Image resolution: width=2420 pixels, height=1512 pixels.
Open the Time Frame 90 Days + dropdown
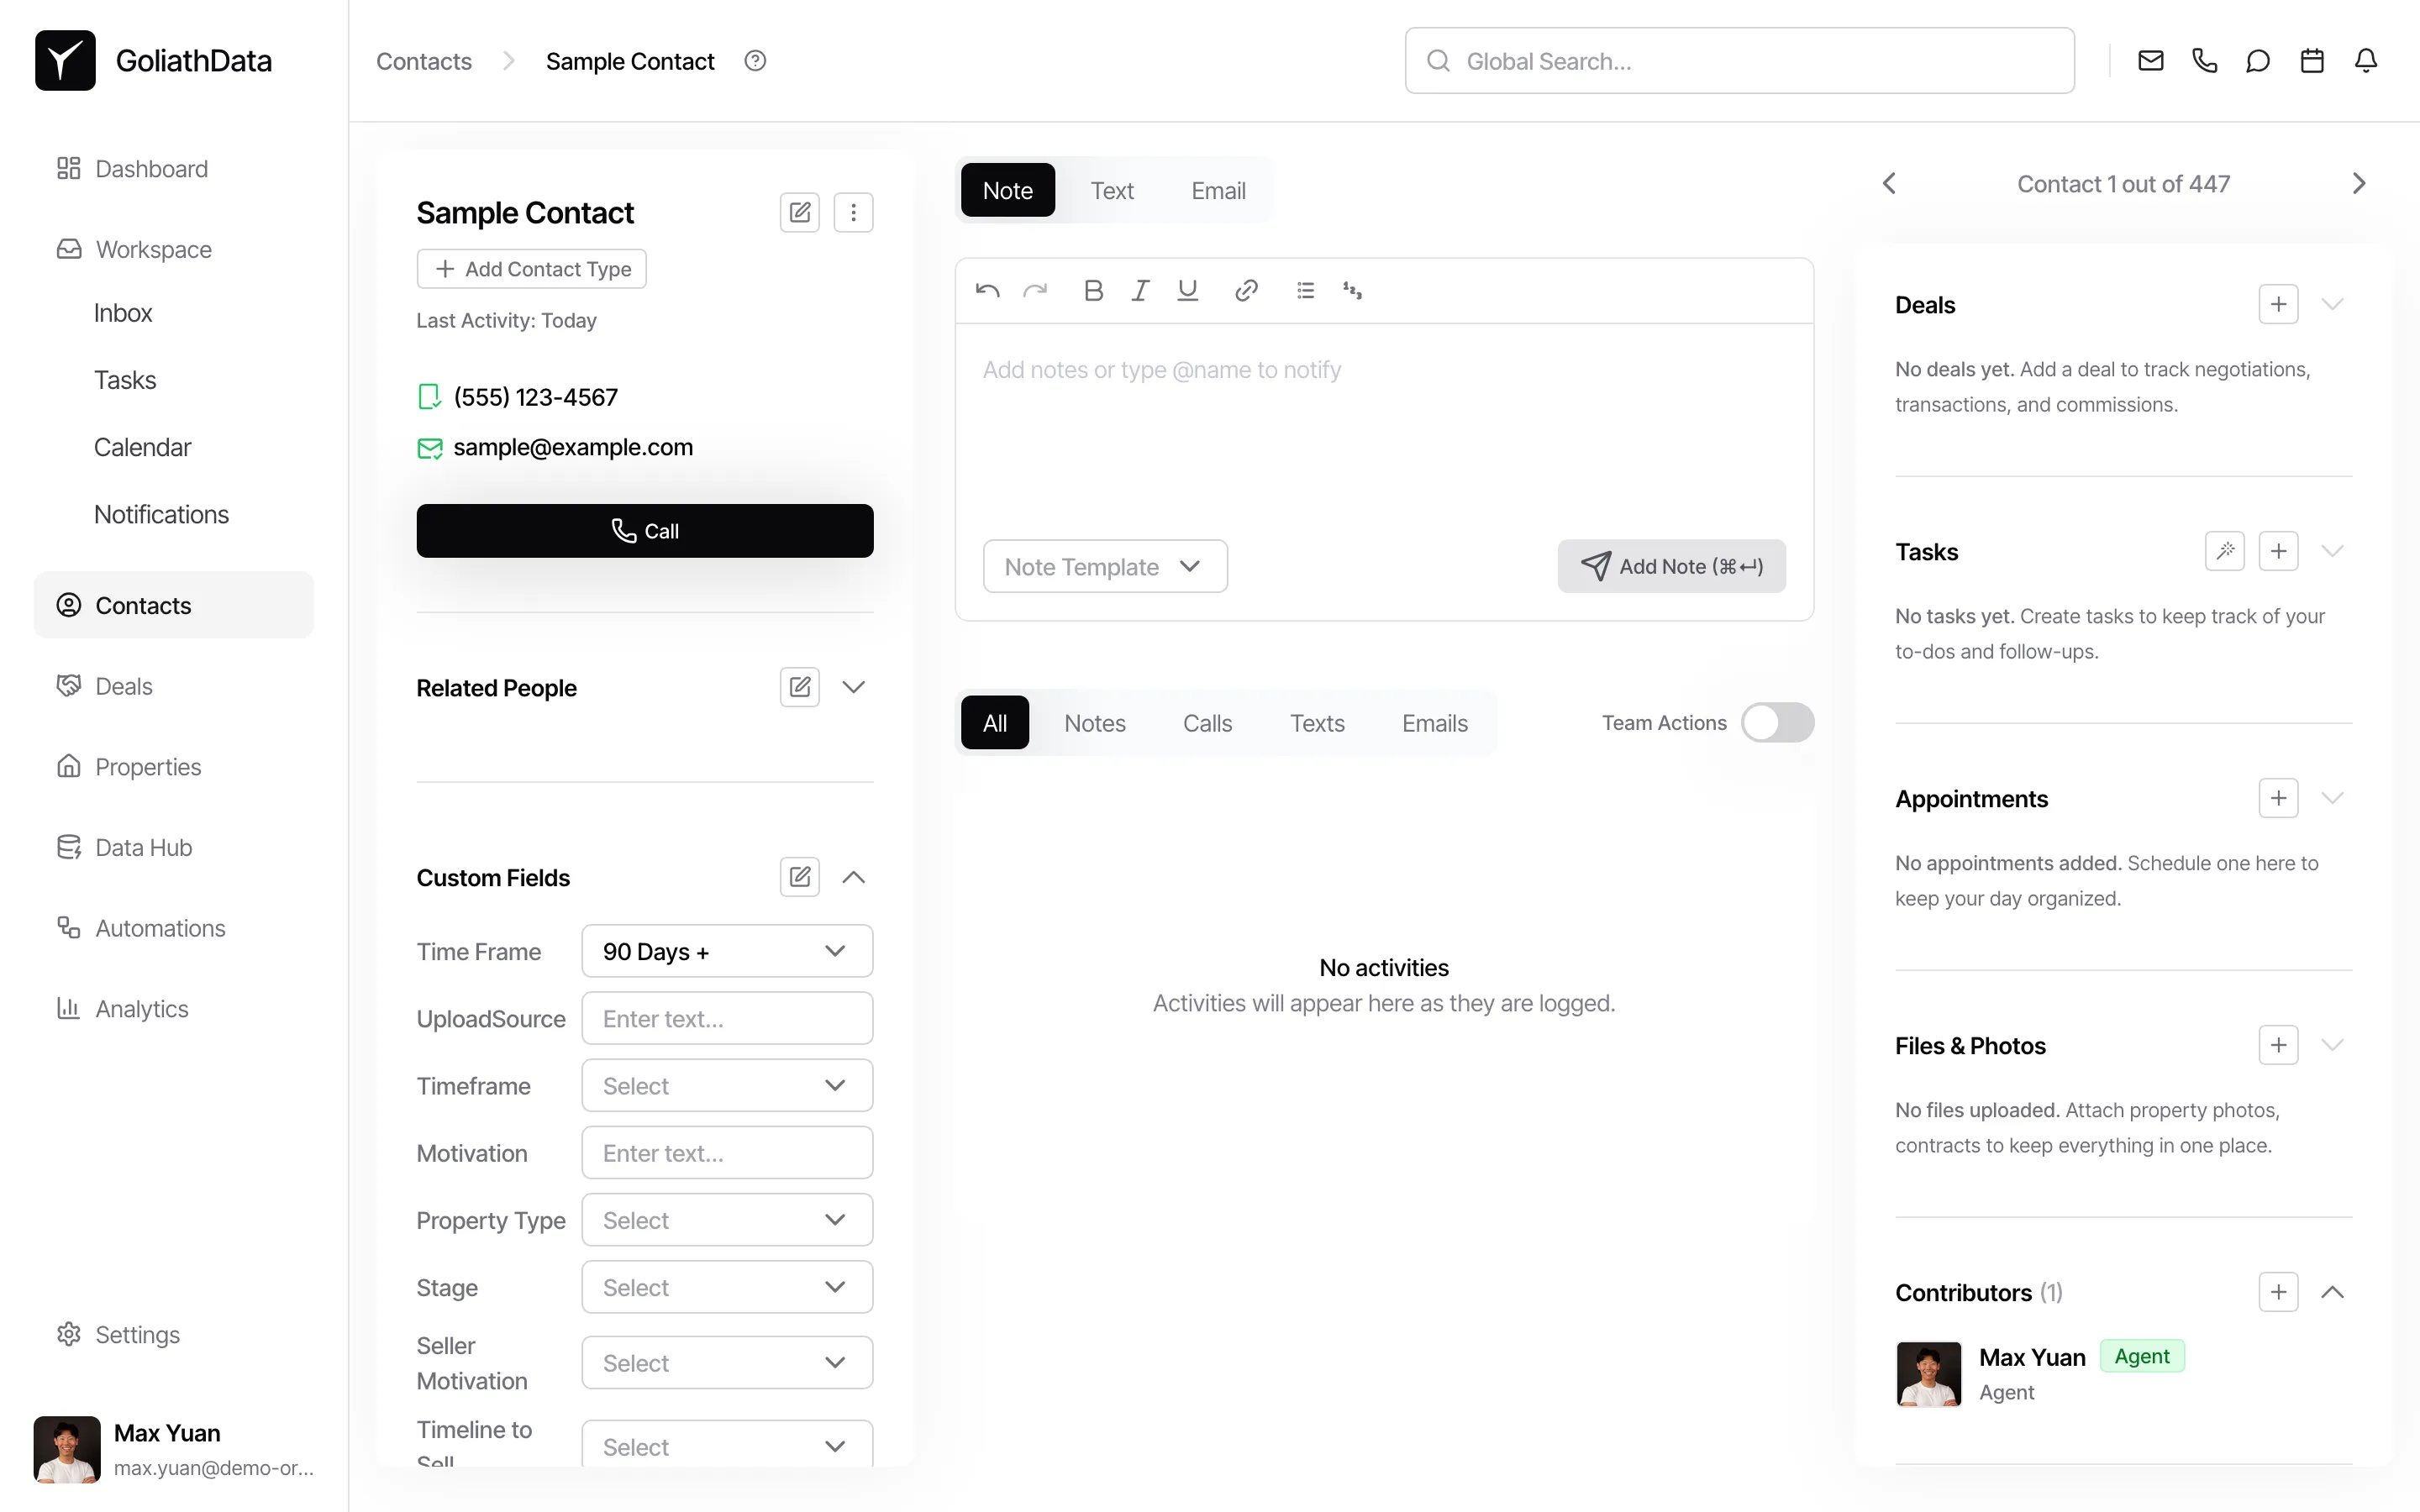click(x=726, y=951)
